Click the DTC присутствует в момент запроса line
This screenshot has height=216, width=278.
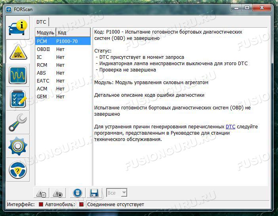point(140,57)
